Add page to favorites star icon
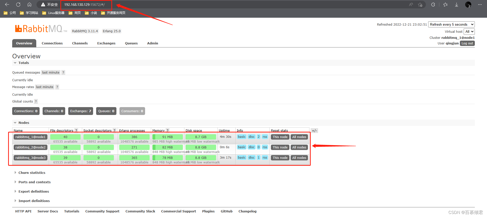The width and height of the screenshot is (487, 217). coord(420,5)
